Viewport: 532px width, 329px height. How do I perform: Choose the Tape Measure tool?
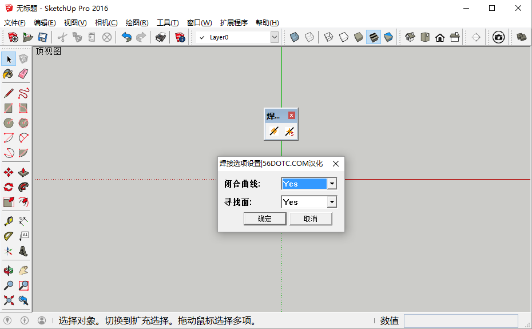9,221
